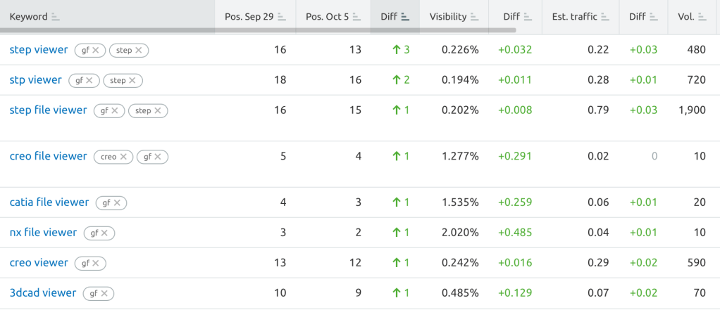Click the sort icon beside Keyword header
The height and width of the screenshot is (310, 720).
pyautogui.click(x=56, y=17)
